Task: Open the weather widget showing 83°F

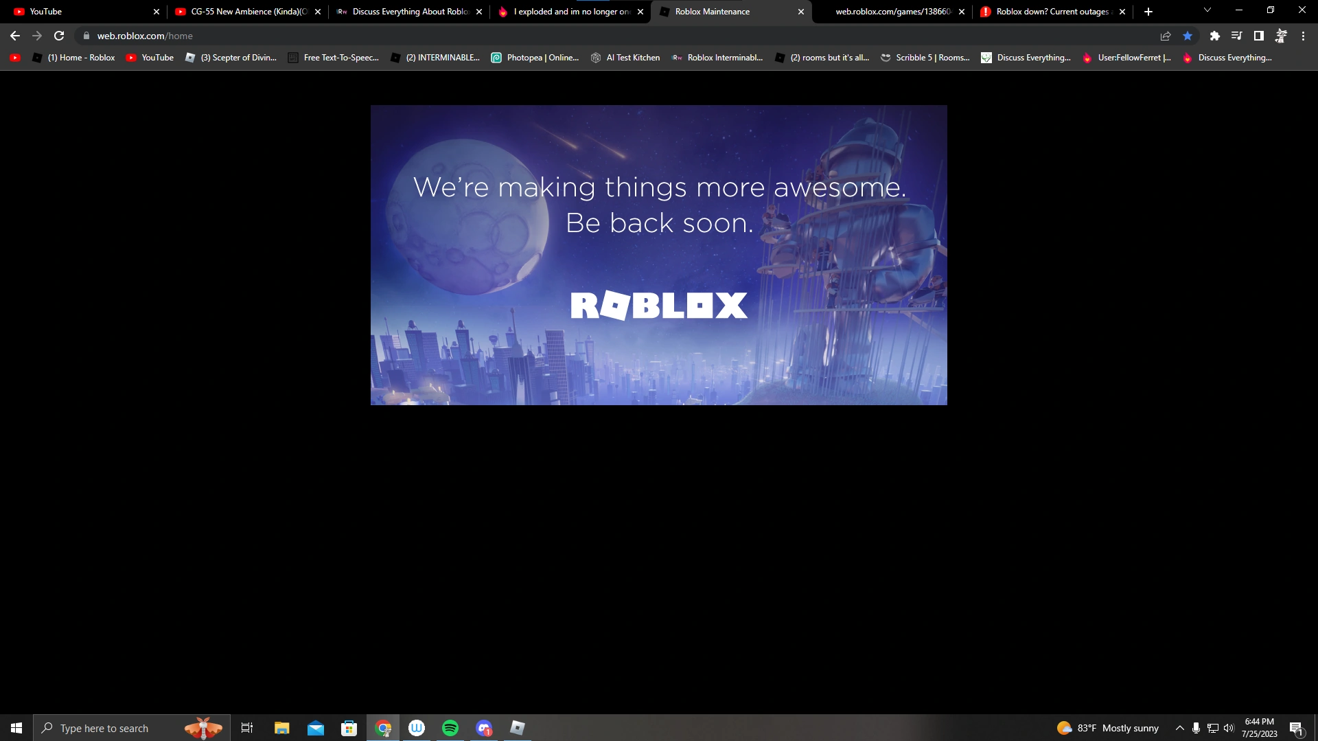Action: coord(1108,728)
